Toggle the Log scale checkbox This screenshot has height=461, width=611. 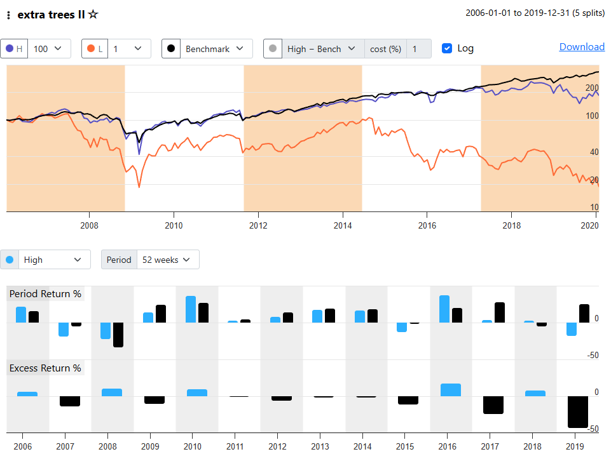click(447, 48)
